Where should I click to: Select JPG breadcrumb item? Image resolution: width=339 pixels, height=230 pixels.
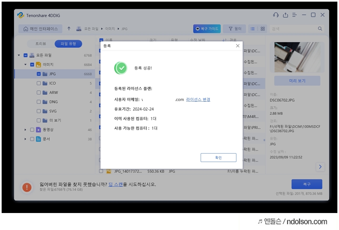tap(124, 29)
